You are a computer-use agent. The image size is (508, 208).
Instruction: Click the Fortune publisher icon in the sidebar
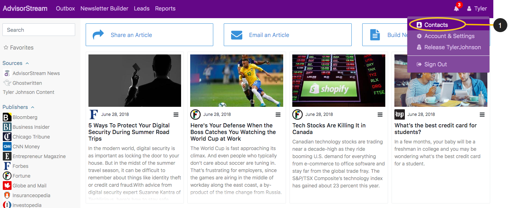click(x=7, y=176)
